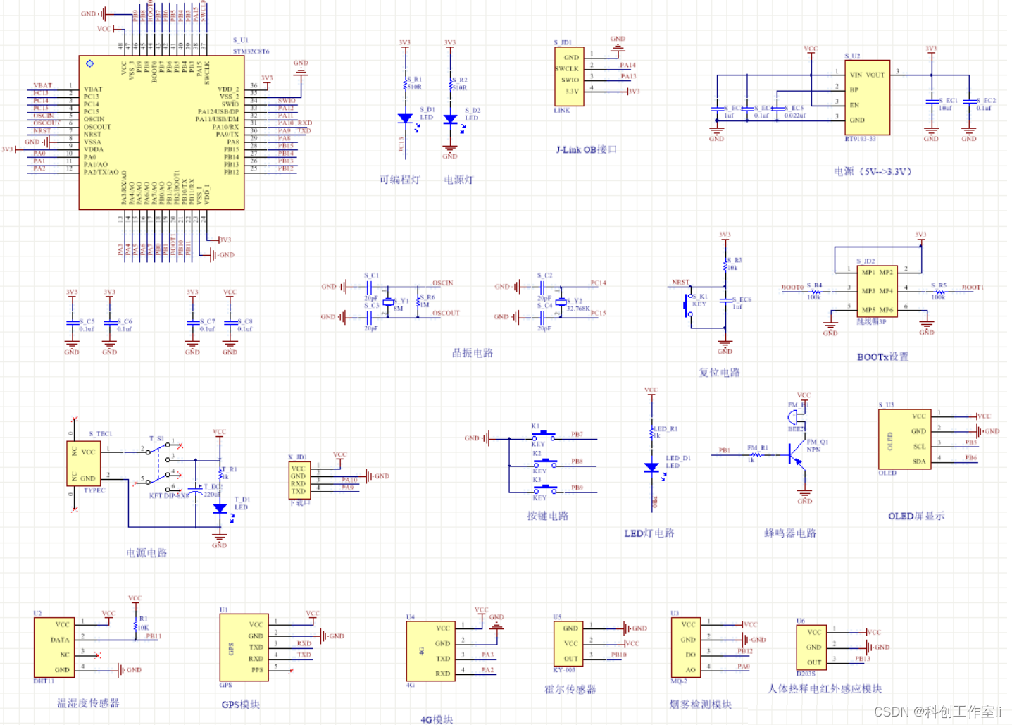Image resolution: width=1012 pixels, height=725 pixels.
Task: Select the 8M crystal S_Y1 symbol
Action: point(388,302)
